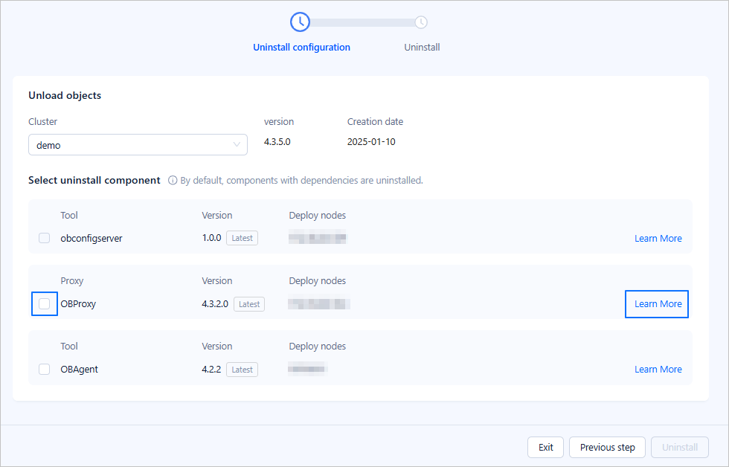Click the Exit button
This screenshot has height=467, width=729.
[545, 448]
